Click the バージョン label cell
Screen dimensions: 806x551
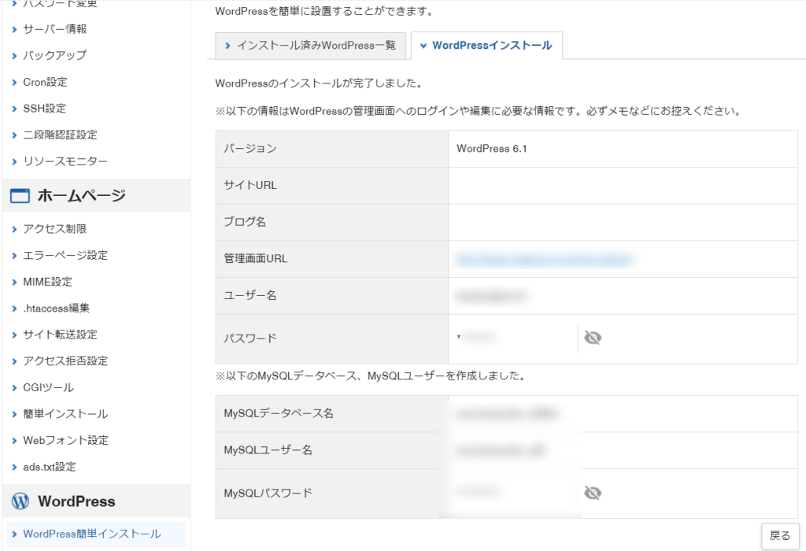coord(332,149)
